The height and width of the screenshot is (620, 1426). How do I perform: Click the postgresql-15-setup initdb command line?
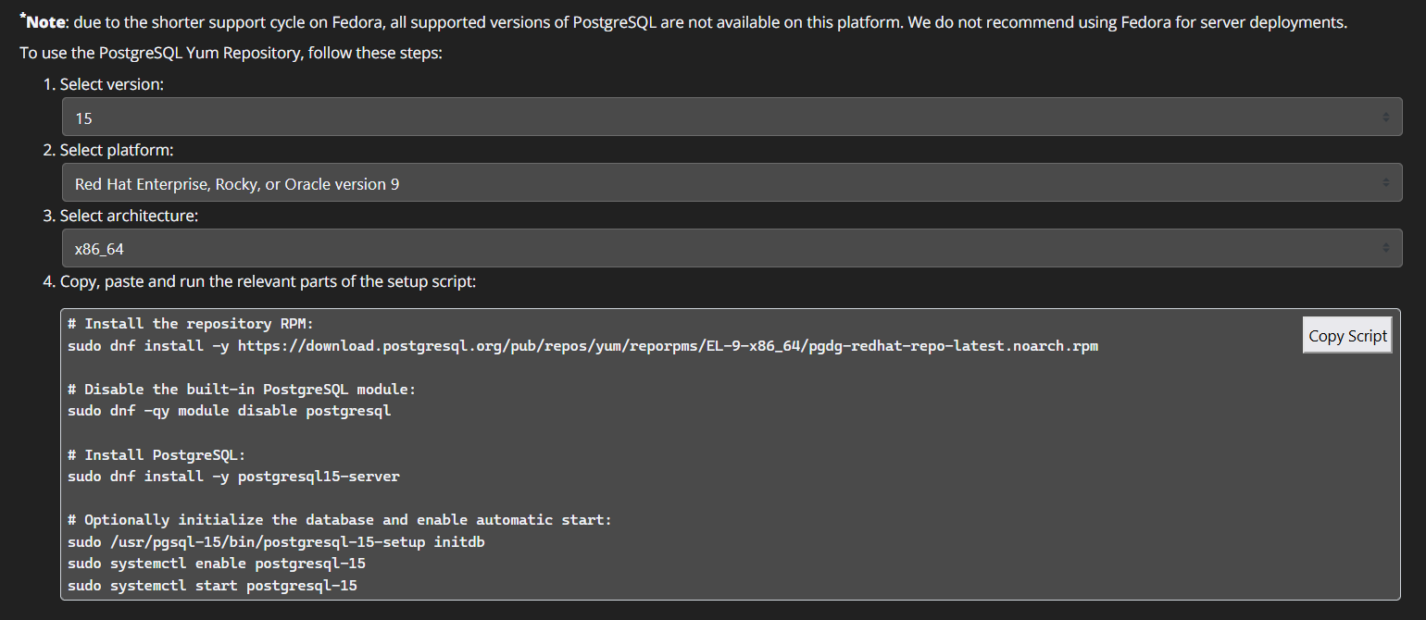tap(276, 541)
